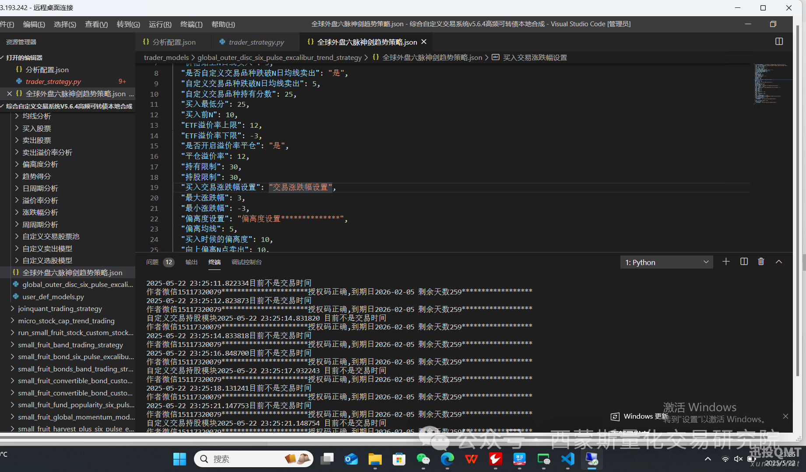This screenshot has width=806, height=472.
Task: Click 买入交易涨跌幅设置 in the breadcrumb
Action: [x=535, y=58]
